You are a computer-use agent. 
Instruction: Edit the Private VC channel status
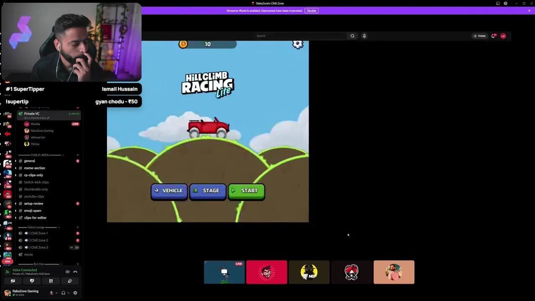click(37, 118)
